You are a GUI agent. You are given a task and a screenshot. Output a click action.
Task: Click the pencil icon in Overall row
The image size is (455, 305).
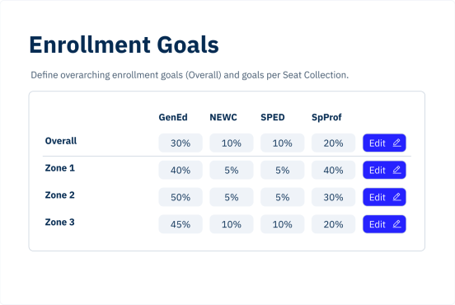point(397,143)
